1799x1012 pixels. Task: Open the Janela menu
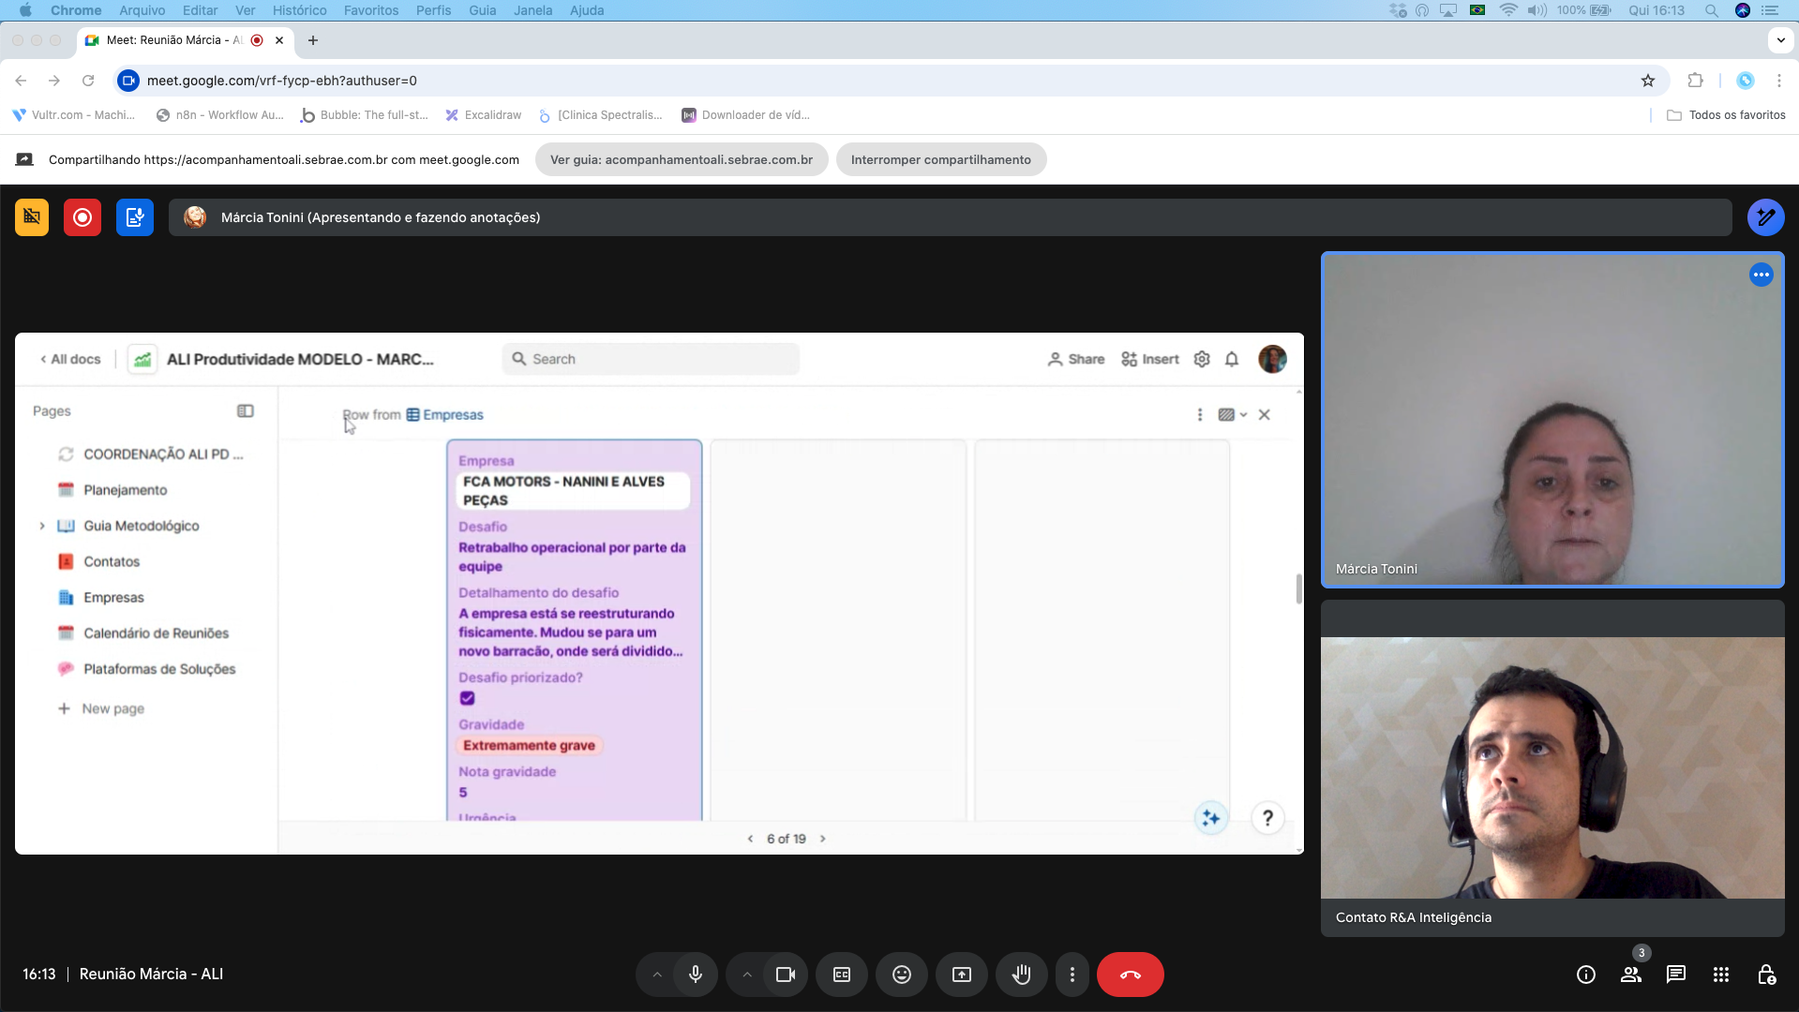pos(532,10)
